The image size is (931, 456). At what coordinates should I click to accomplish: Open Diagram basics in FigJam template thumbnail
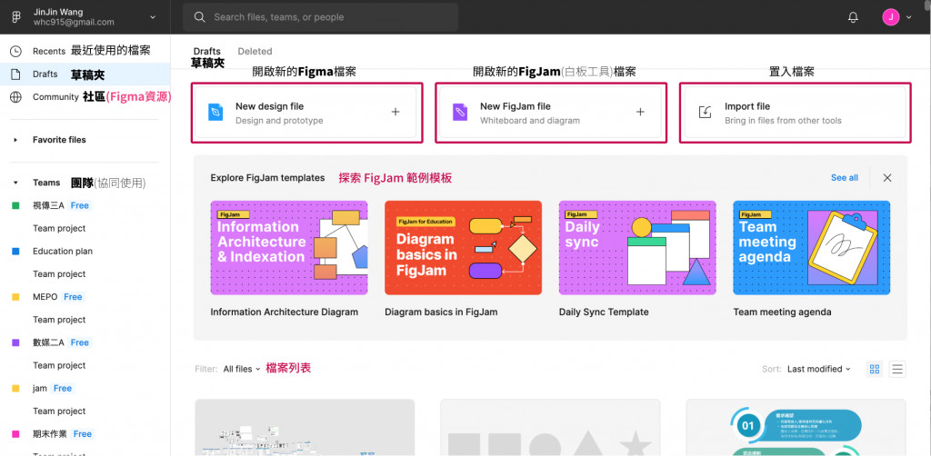[x=463, y=247]
